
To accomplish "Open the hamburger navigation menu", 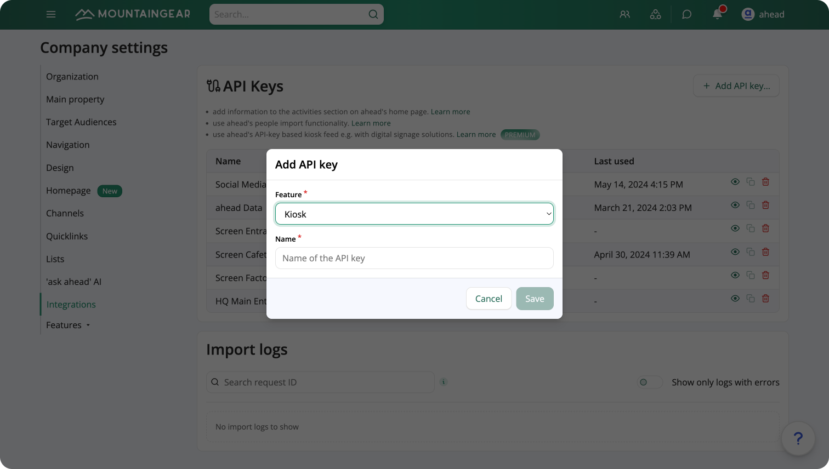I will [51, 14].
